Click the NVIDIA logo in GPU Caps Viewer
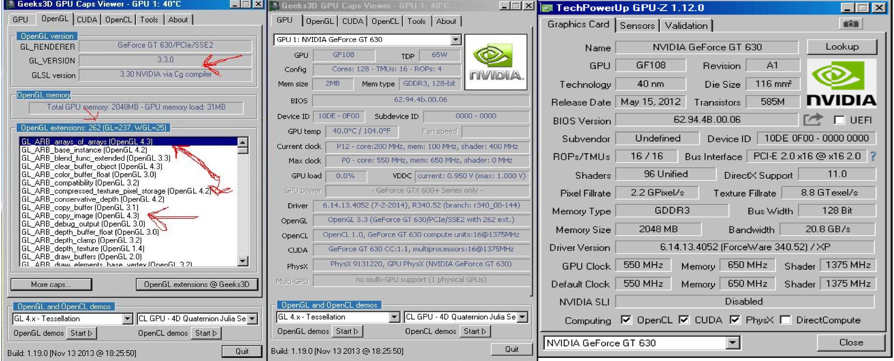Image resolution: width=894 pixels, height=361 pixels. 495,62
